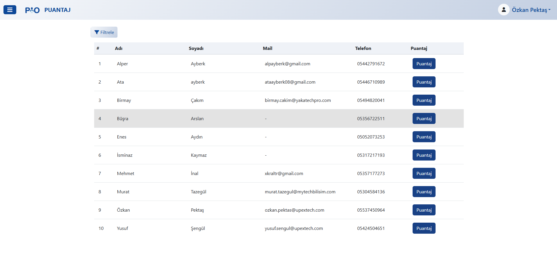The image size is (557, 263).
Task: Open Puantaj for Mehmet İnal
Action: click(x=424, y=173)
